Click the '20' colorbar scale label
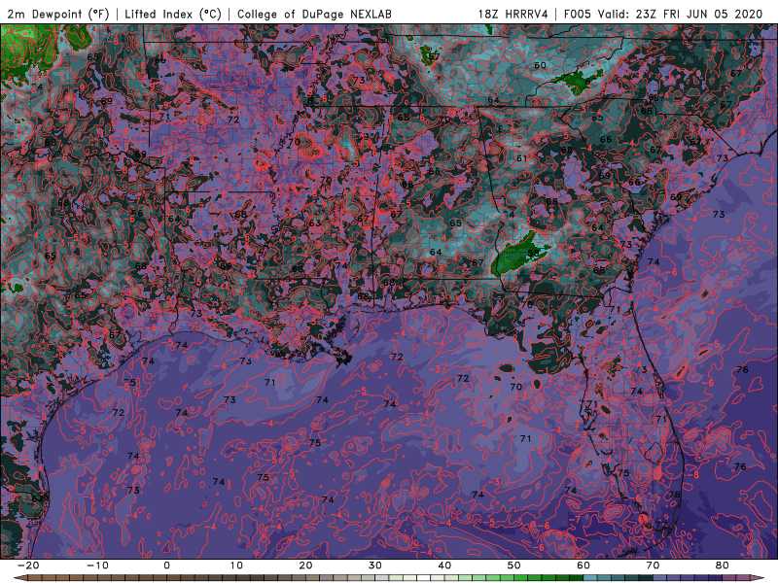Image resolution: width=778 pixels, height=583 pixels. coord(305,566)
